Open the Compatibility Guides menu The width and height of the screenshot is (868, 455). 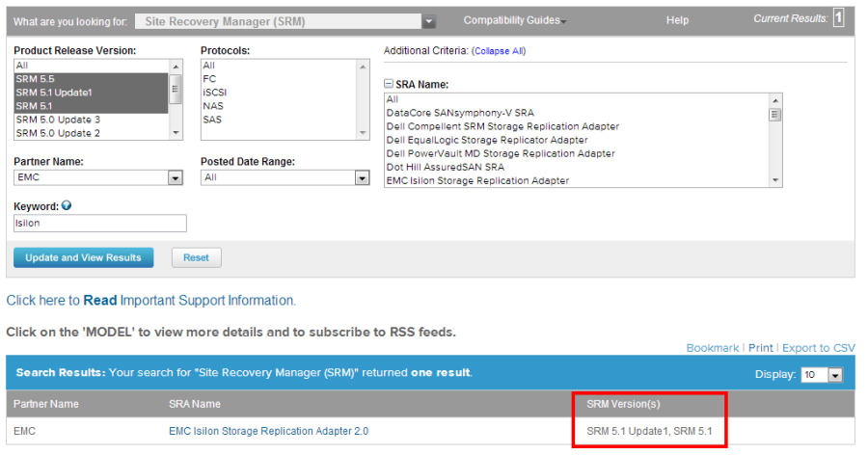514,20
